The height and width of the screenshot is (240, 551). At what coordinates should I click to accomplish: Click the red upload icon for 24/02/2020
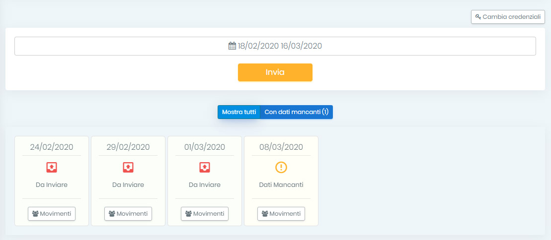coord(52,168)
